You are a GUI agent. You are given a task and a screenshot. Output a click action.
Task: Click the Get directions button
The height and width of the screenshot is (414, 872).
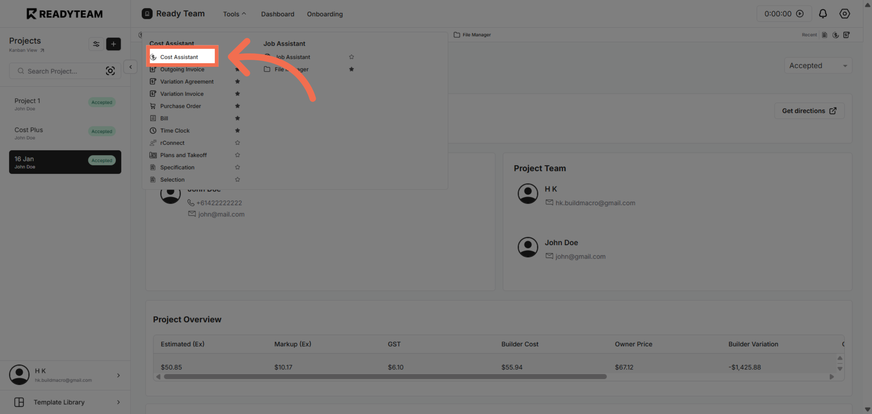tap(809, 111)
